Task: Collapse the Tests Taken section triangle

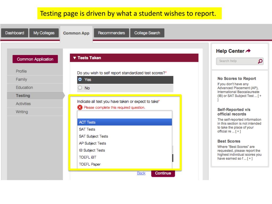Action: click(75, 58)
